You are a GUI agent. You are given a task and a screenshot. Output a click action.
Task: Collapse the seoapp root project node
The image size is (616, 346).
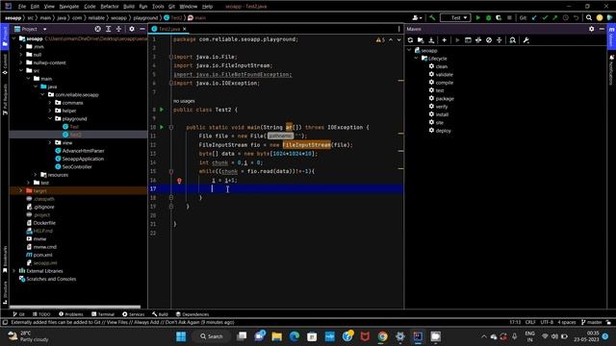click(x=14, y=38)
